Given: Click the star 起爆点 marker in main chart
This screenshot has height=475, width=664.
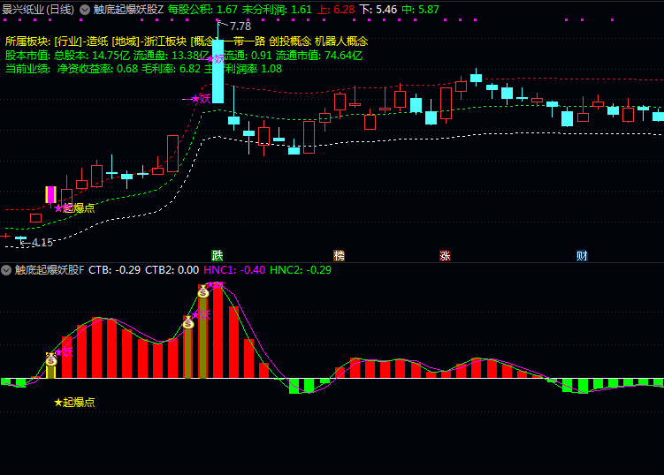Looking at the screenshot, I should (75, 208).
